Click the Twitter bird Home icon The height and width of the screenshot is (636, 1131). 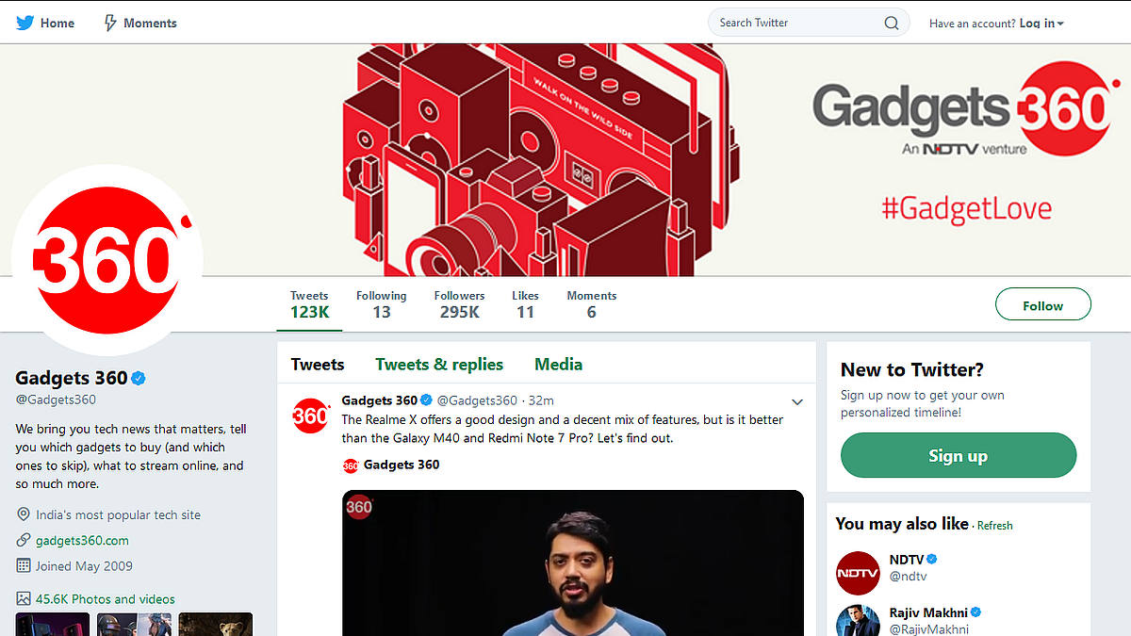25,23
